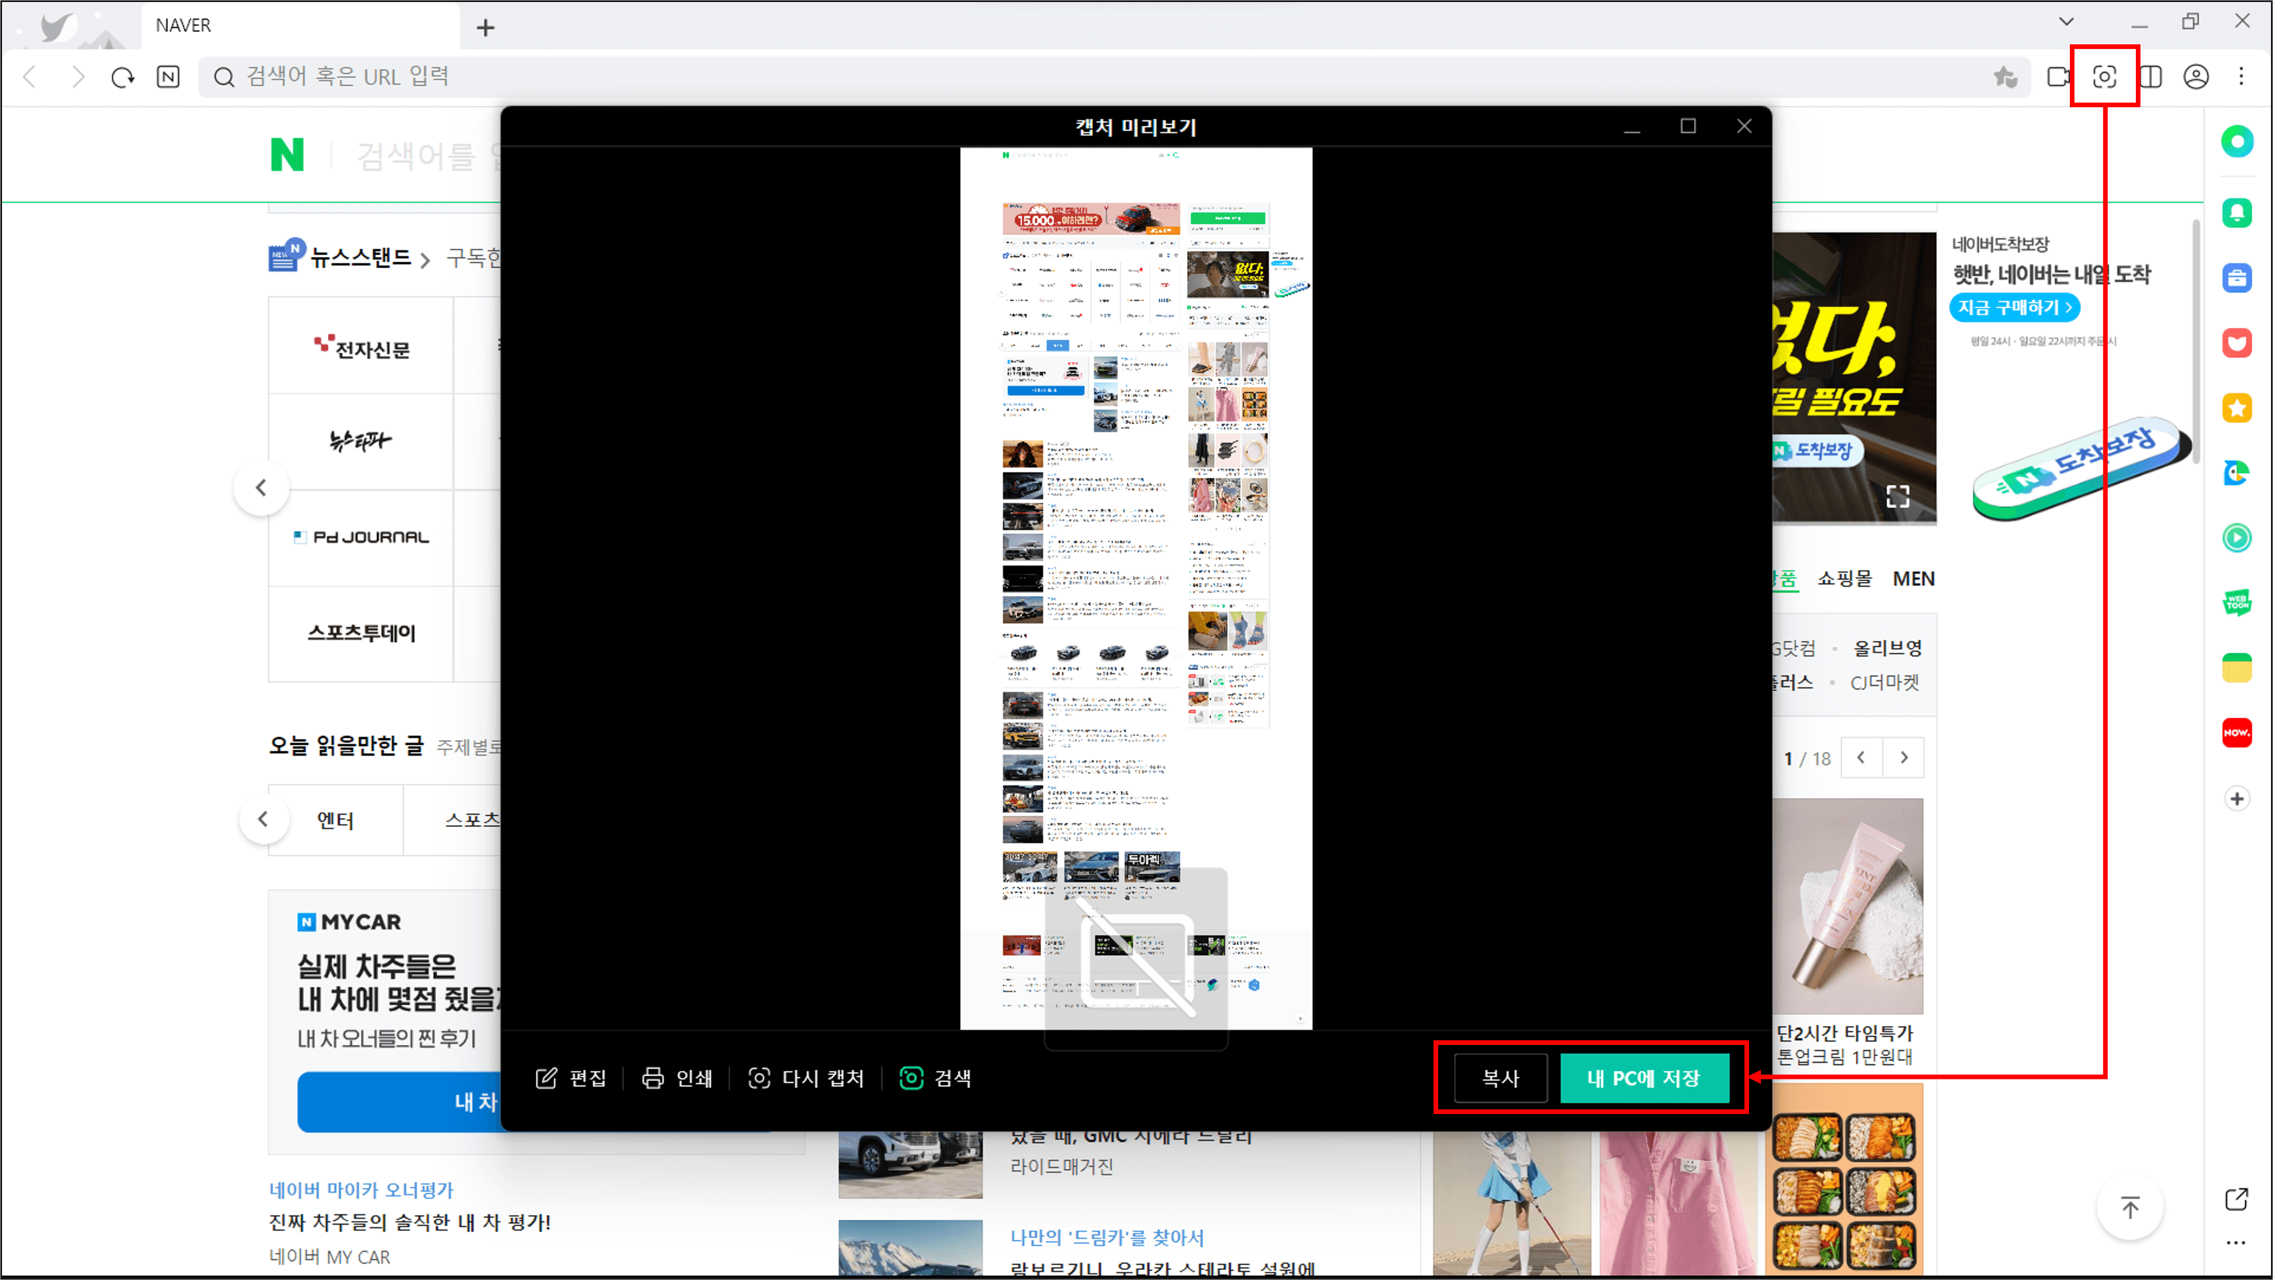Save capture with 내 PC에 저장
Image resolution: width=2273 pixels, height=1280 pixels.
pos(1644,1078)
